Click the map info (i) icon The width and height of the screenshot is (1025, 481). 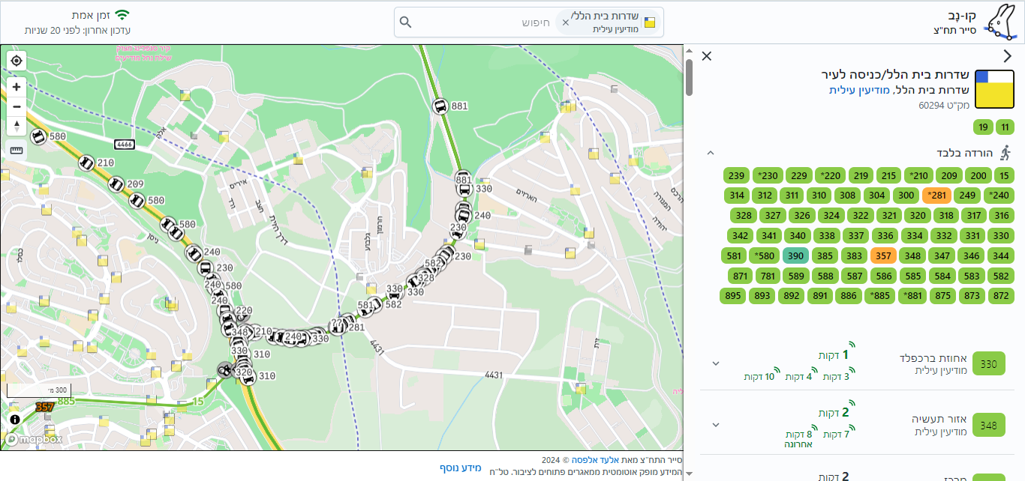click(14, 420)
